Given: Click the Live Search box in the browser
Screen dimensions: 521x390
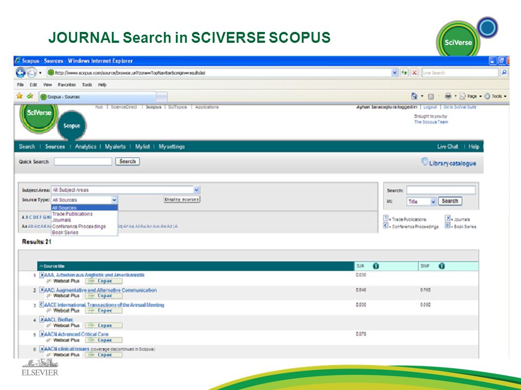Looking at the screenshot, I should coord(460,73).
